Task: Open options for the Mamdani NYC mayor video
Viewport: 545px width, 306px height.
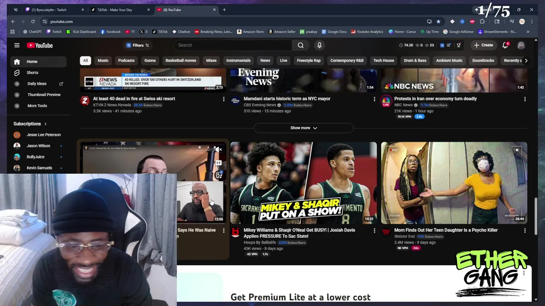Action: click(x=374, y=99)
